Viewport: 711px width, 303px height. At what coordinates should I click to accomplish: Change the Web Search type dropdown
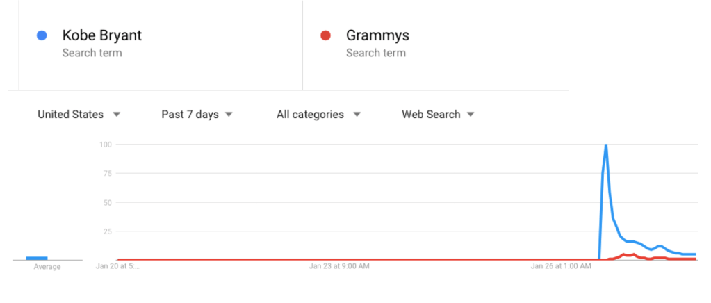[x=438, y=115]
